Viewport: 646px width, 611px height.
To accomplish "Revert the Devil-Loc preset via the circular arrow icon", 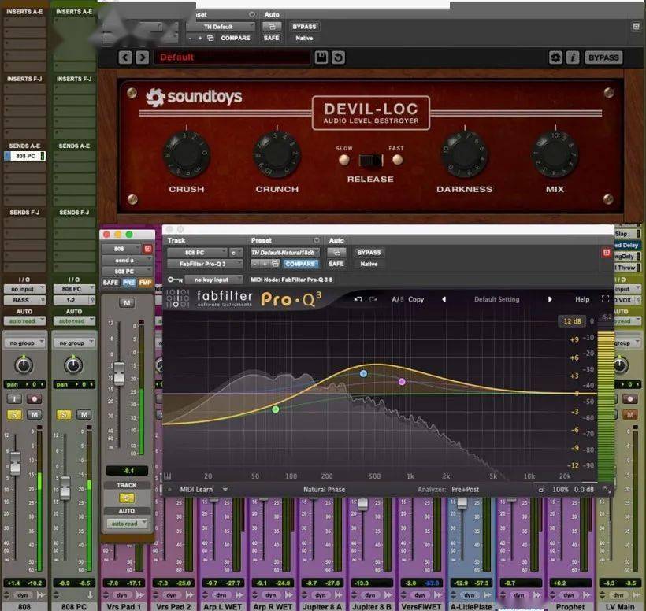I will pos(338,57).
